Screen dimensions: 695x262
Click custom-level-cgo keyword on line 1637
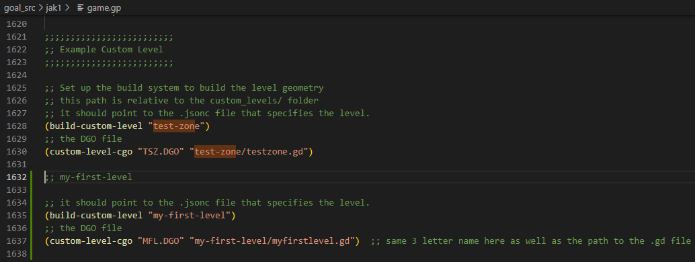pyautogui.click(x=91, y=241)
